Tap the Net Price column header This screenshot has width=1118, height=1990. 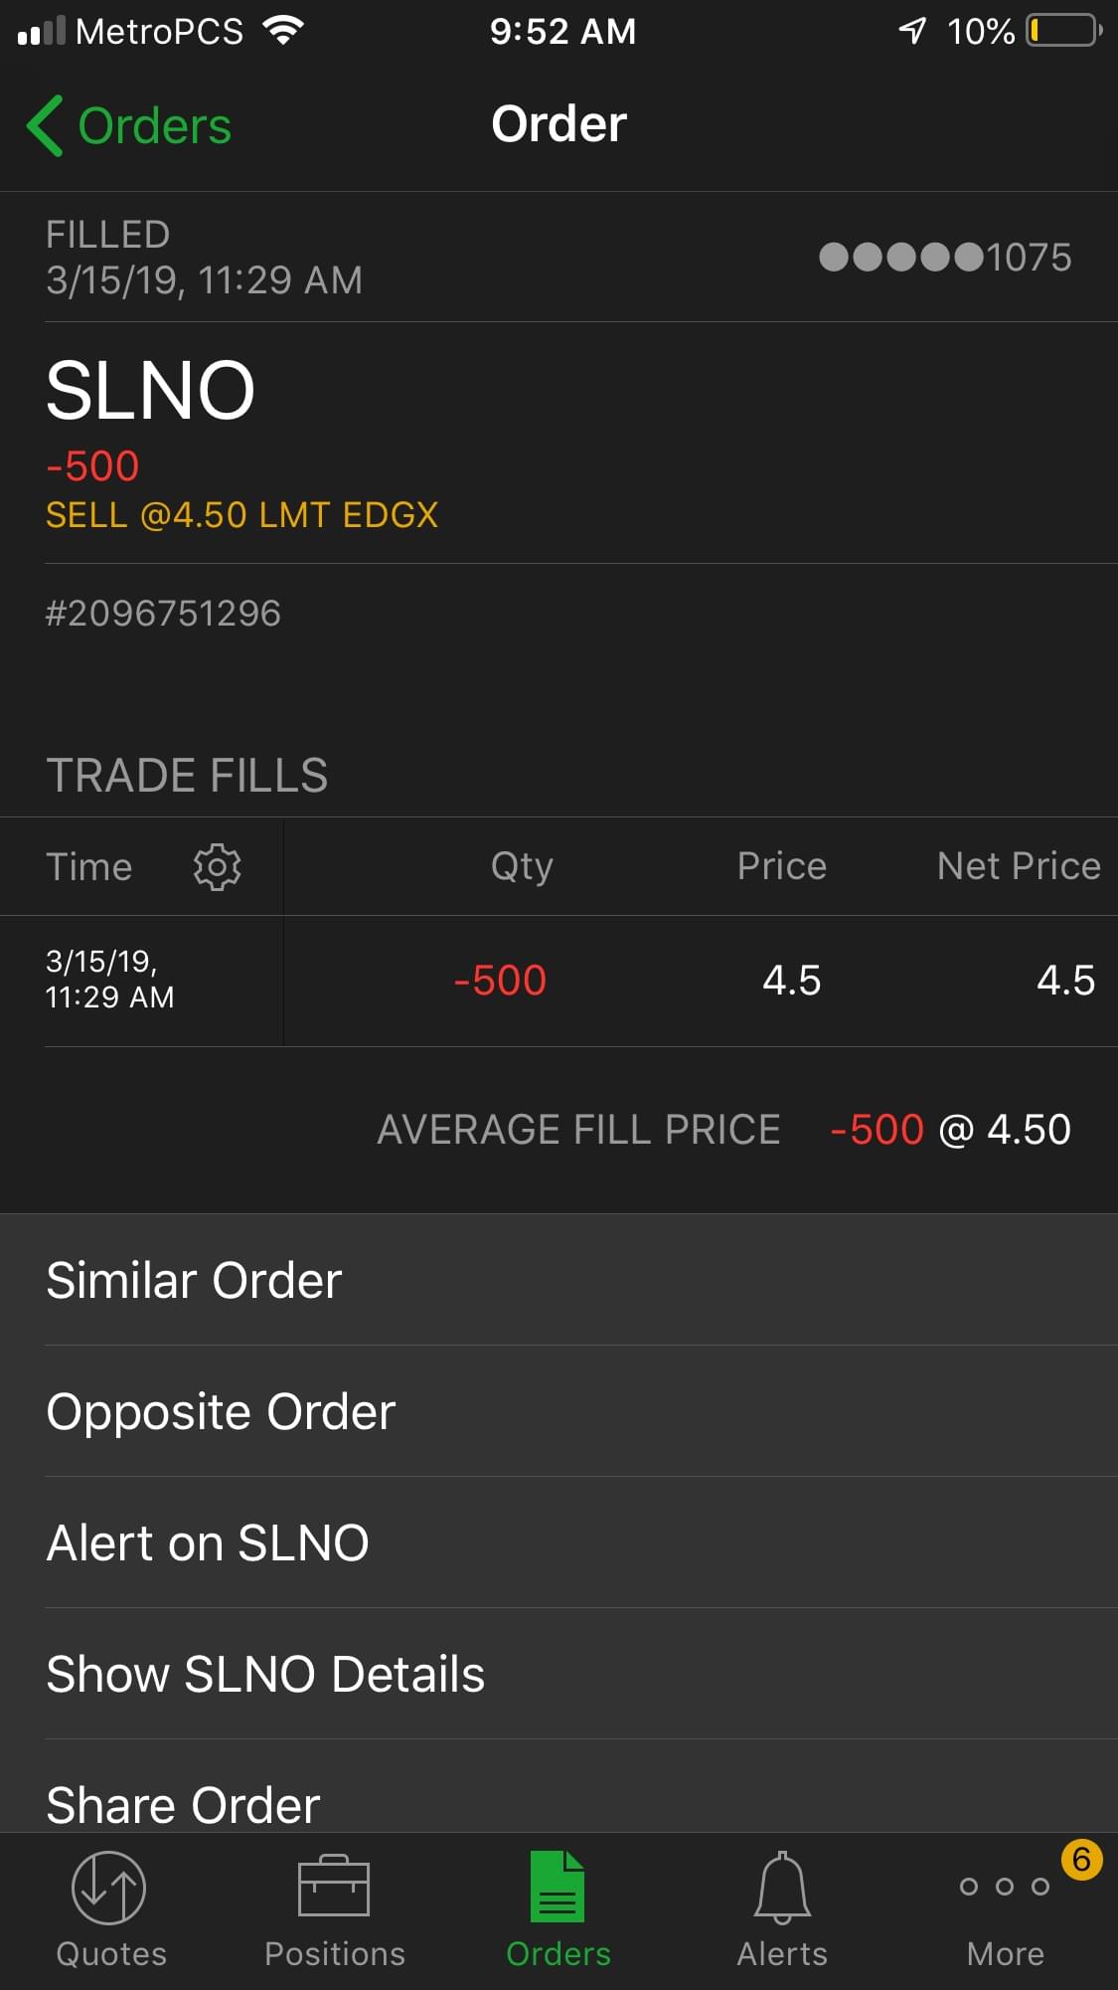coord(1019,866)
